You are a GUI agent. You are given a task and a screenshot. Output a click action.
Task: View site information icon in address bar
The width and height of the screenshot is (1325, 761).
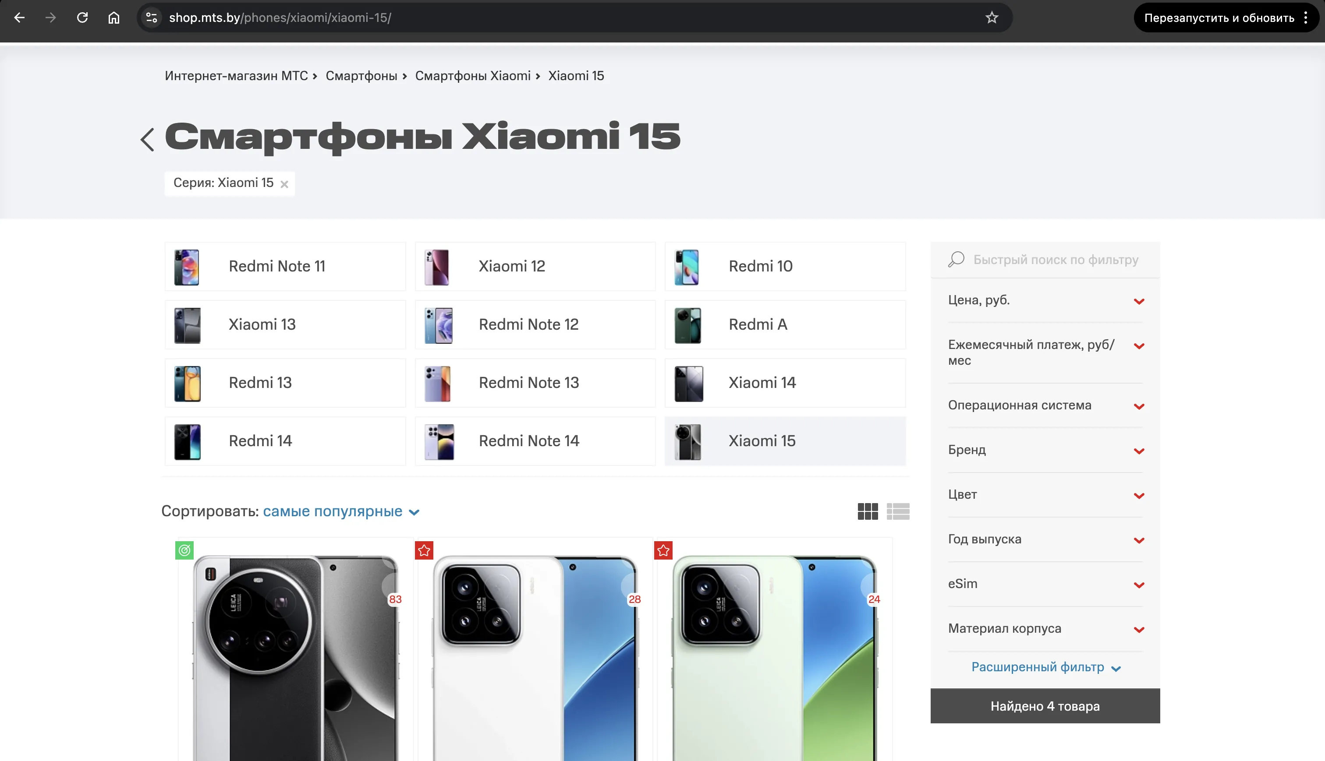152,18
